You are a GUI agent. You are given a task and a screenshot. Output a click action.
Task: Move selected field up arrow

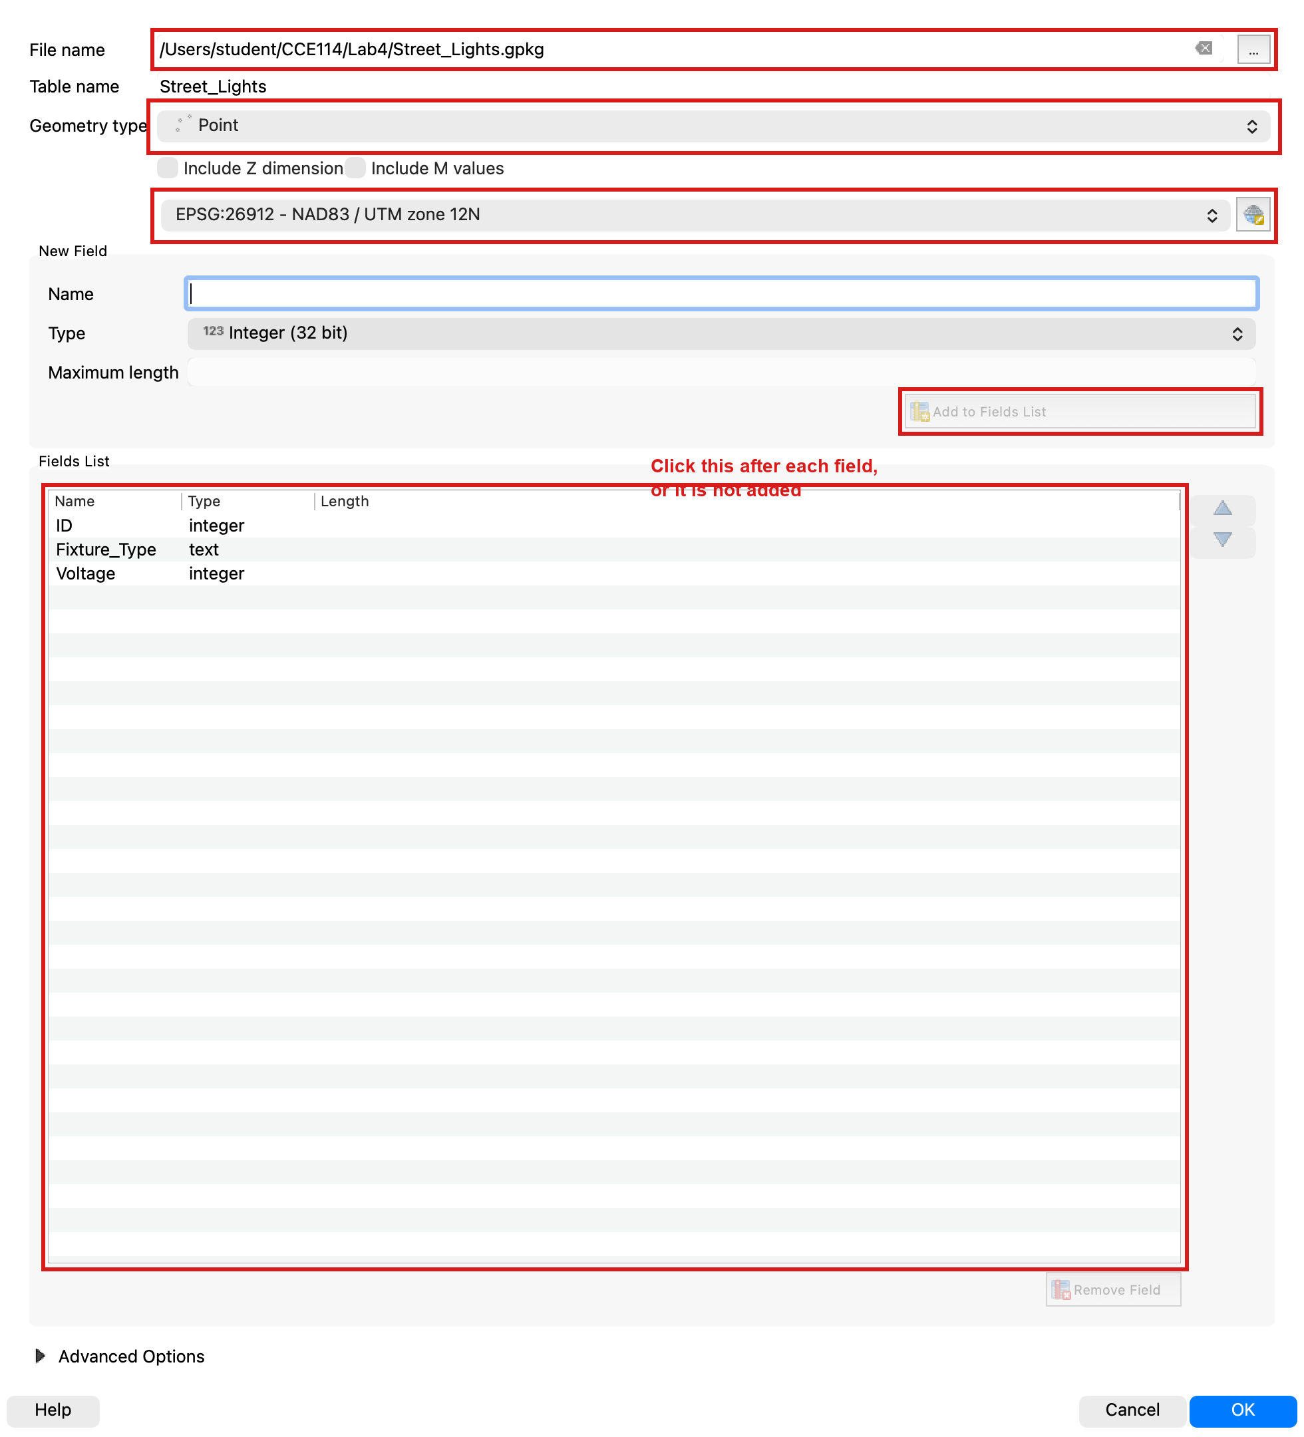click(x=1223, y=508)
